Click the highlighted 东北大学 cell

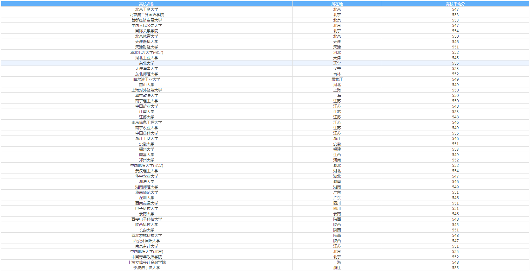click(x=147, y=63)
